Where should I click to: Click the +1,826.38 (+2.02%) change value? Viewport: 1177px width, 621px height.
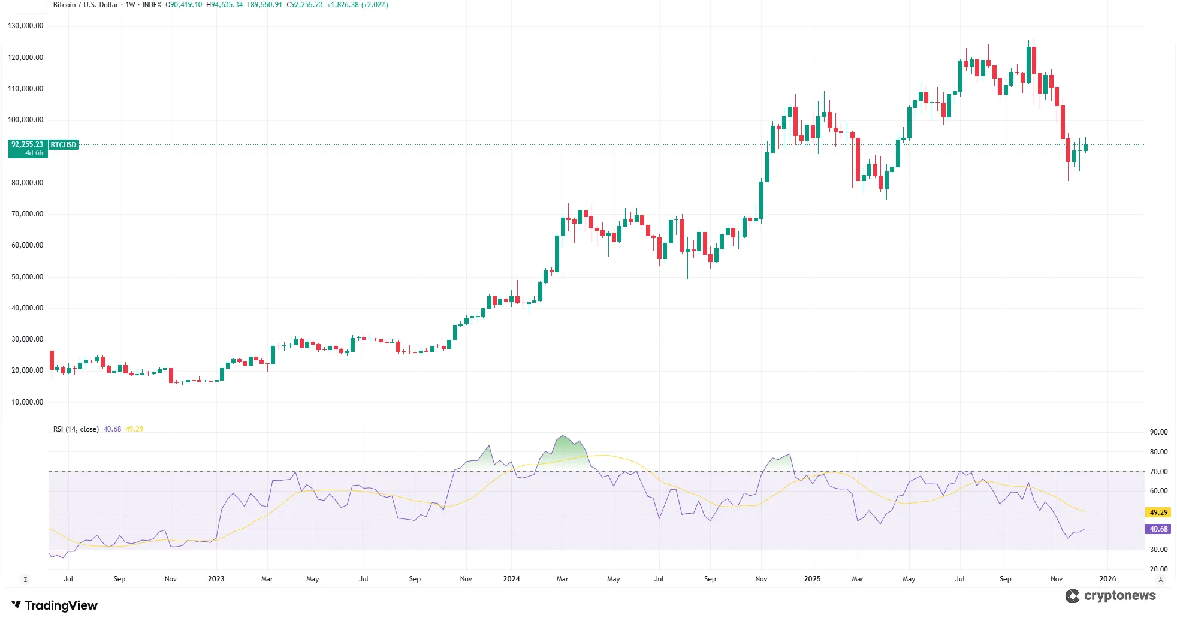[357, 5]
